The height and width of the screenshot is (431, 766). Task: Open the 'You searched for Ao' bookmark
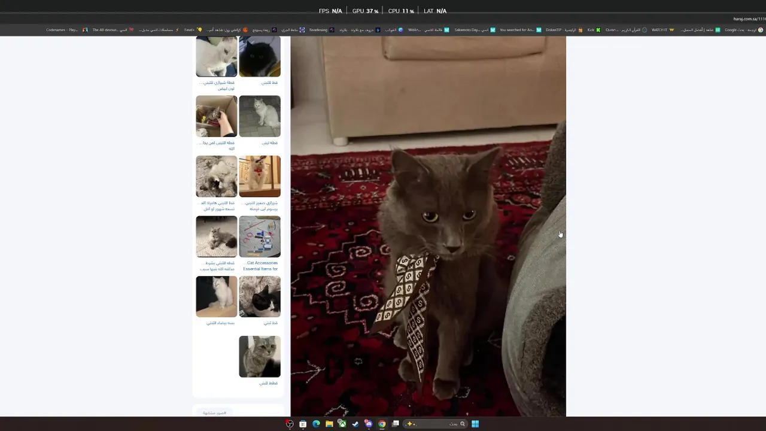521,30
